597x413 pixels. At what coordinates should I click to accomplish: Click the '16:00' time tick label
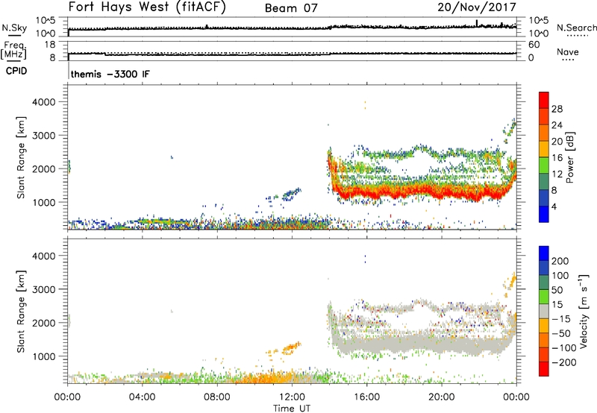coord(366,397)
